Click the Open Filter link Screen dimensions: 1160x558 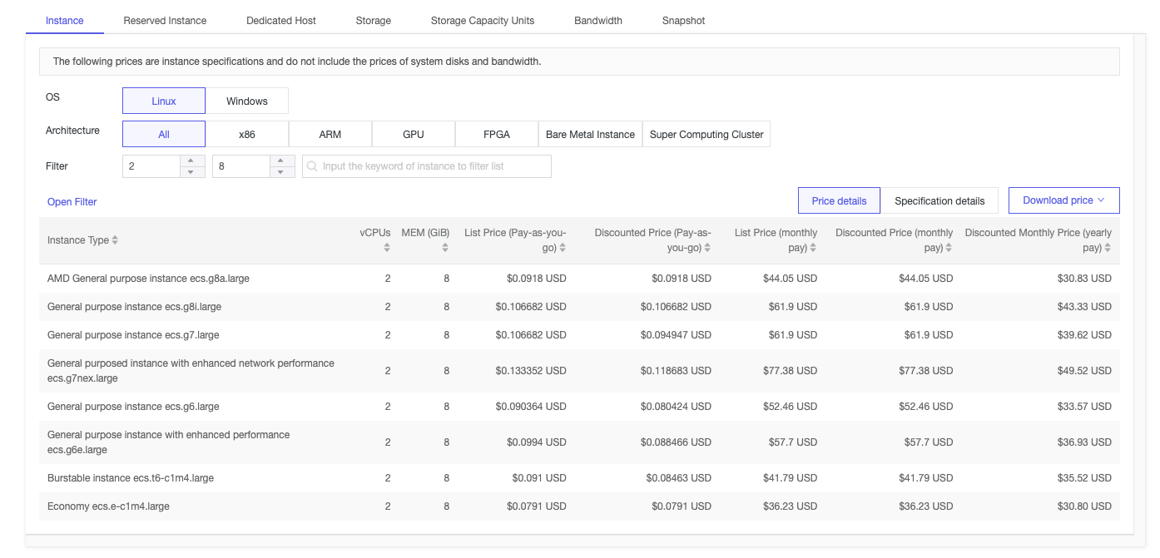tap(72, 202)
